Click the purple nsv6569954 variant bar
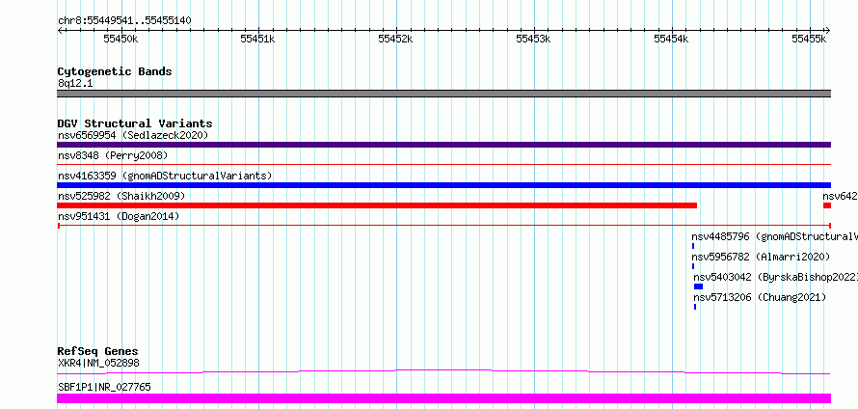The height and width of the screenshot is (409, 858). point(443,145)
